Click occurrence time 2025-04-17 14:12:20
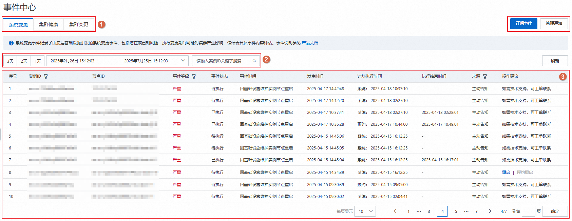The width and height of the screenshot is (572, 221). pyautogui.click(x=325, y=101)
